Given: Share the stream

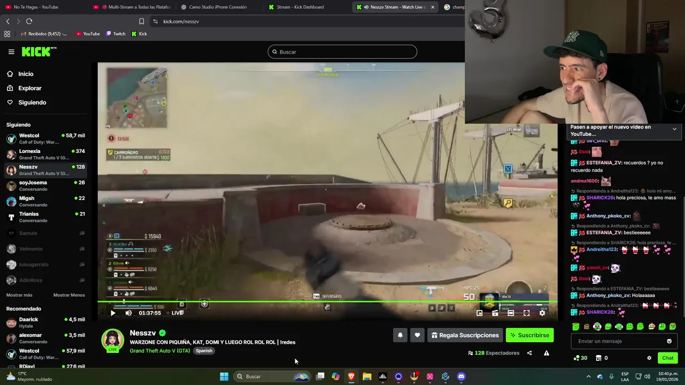Looking at the screenshot, I should click(529, 353).
